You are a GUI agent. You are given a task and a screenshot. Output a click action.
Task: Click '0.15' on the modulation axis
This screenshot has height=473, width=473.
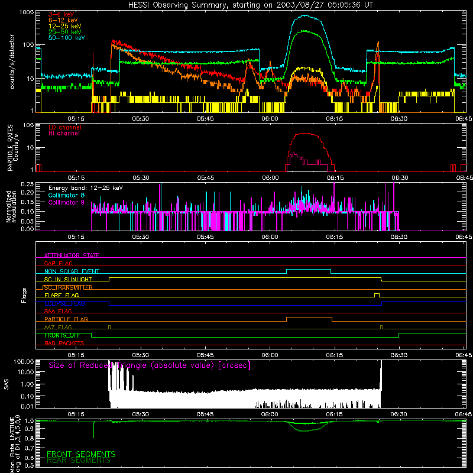pos(27,202)
